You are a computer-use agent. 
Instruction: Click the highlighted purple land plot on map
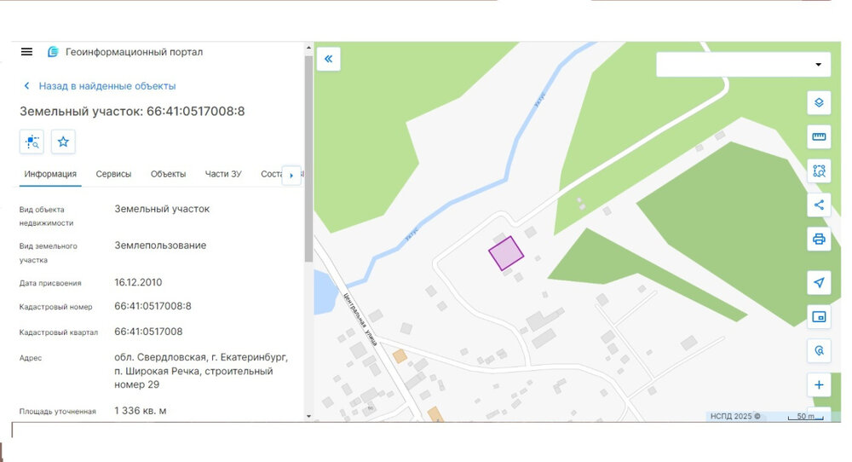point(505,254)
